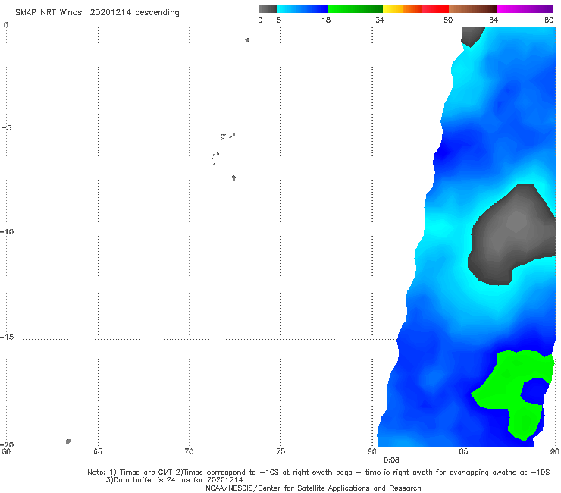
Task: Pick the red segment of the colorbar
Action: [435, 9]
